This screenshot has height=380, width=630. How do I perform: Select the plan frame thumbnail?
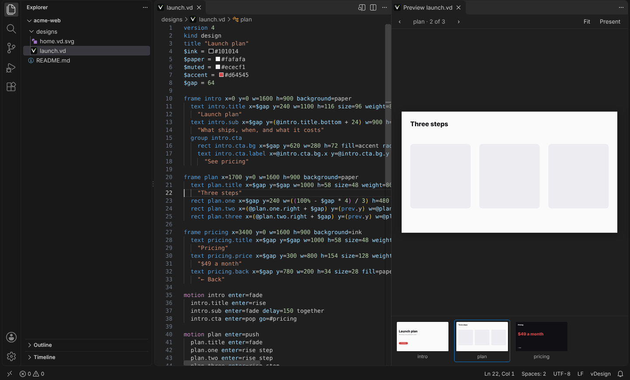(482, 341)
